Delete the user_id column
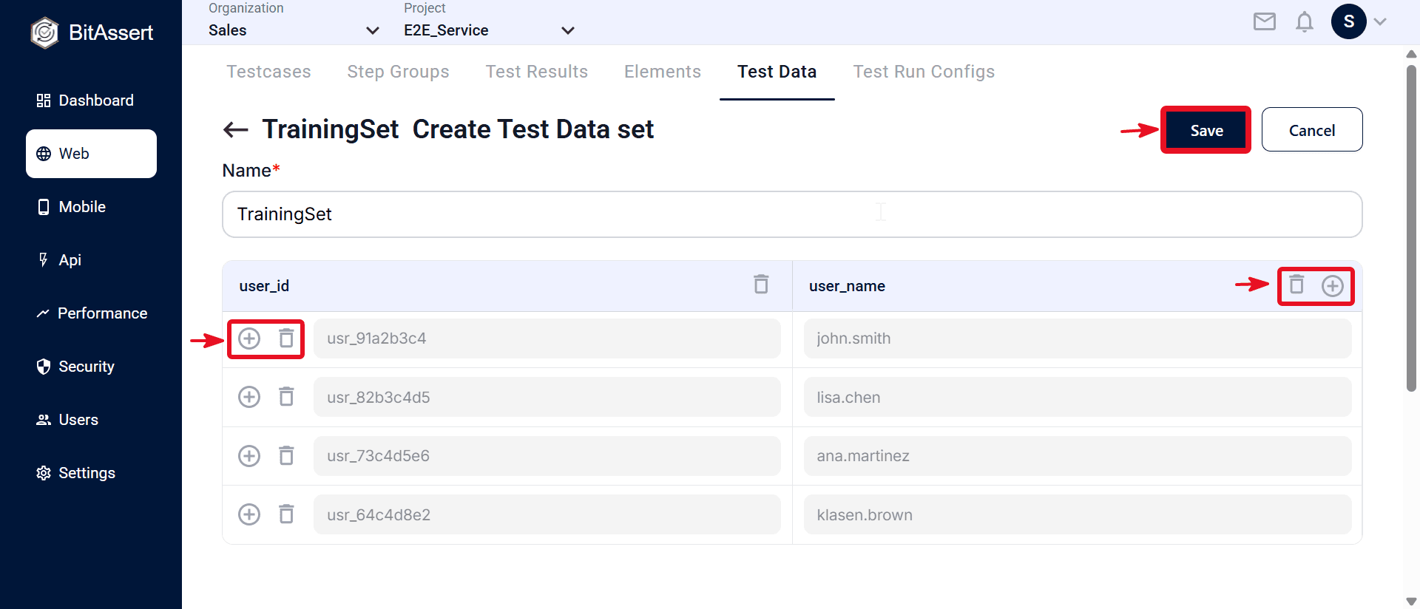Image resolution: width=1420 pixels, height=609 pixels. click(761, 285)
